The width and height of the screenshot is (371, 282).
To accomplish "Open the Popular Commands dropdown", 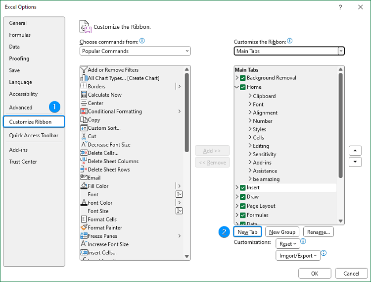I will (135, 51).
